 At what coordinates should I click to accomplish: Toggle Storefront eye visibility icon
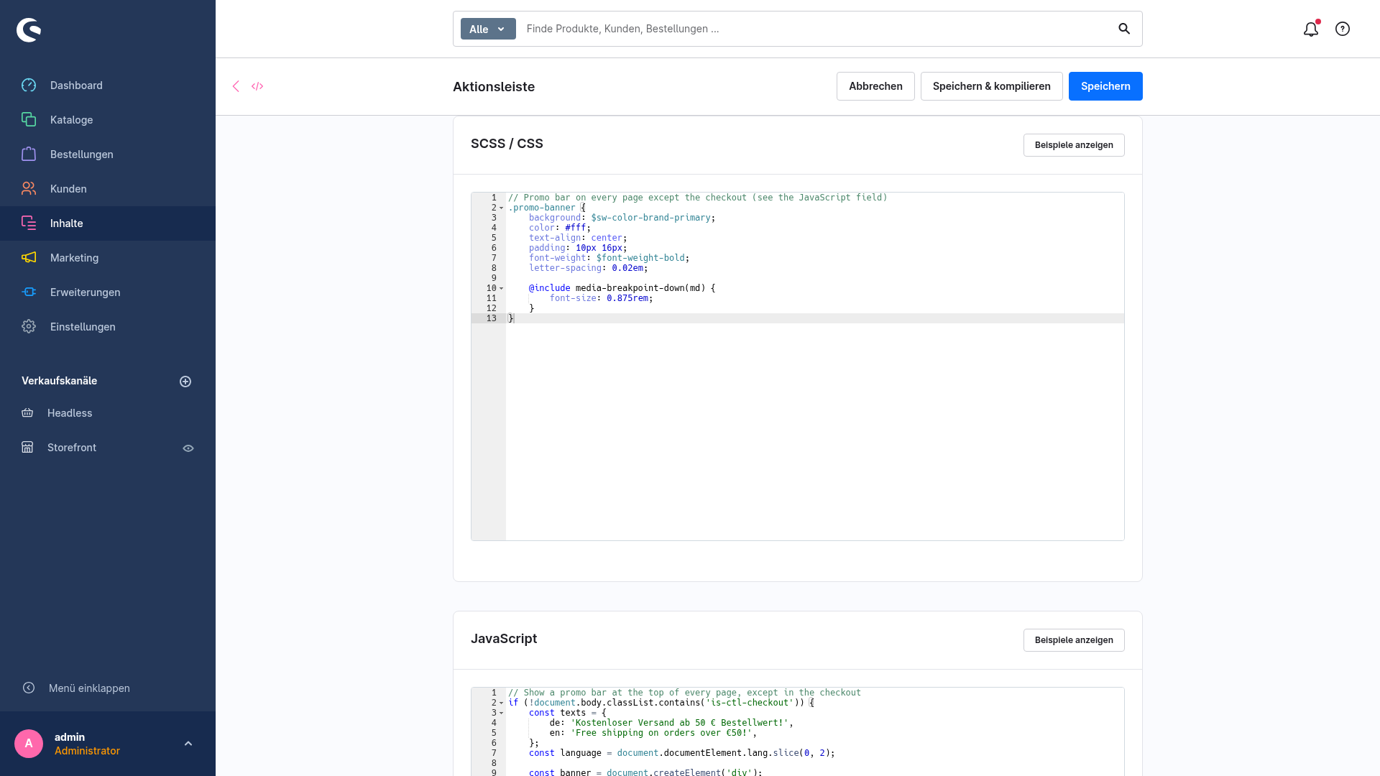(188, 448)
